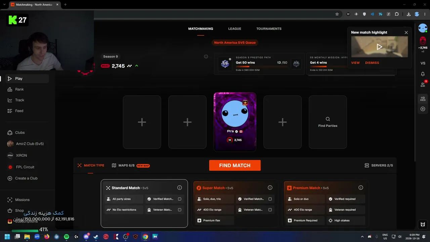Open the notifications bell icon

[x=423, y=74]
